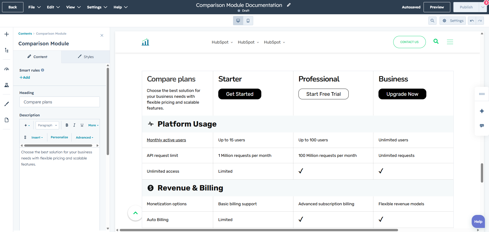The width and height of the screenshot is (489, 232).
Task: Open the File menu
Action: click(34, 7)
